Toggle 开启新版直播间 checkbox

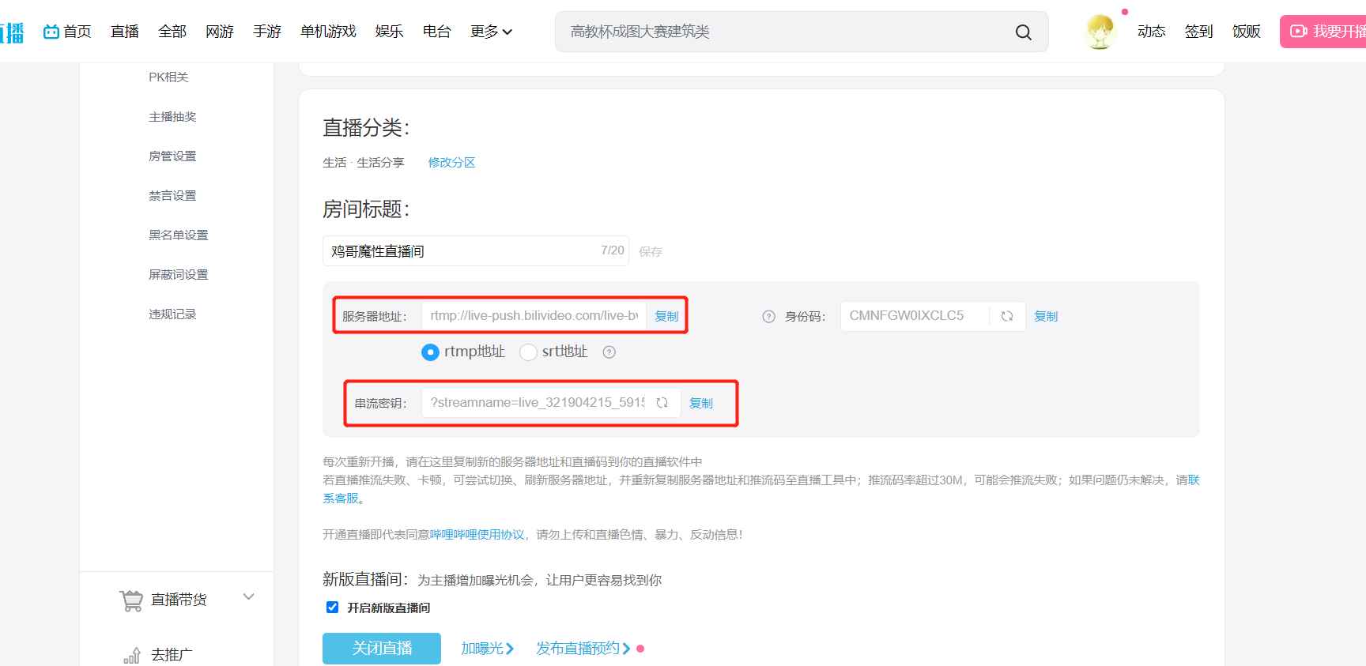332,607
